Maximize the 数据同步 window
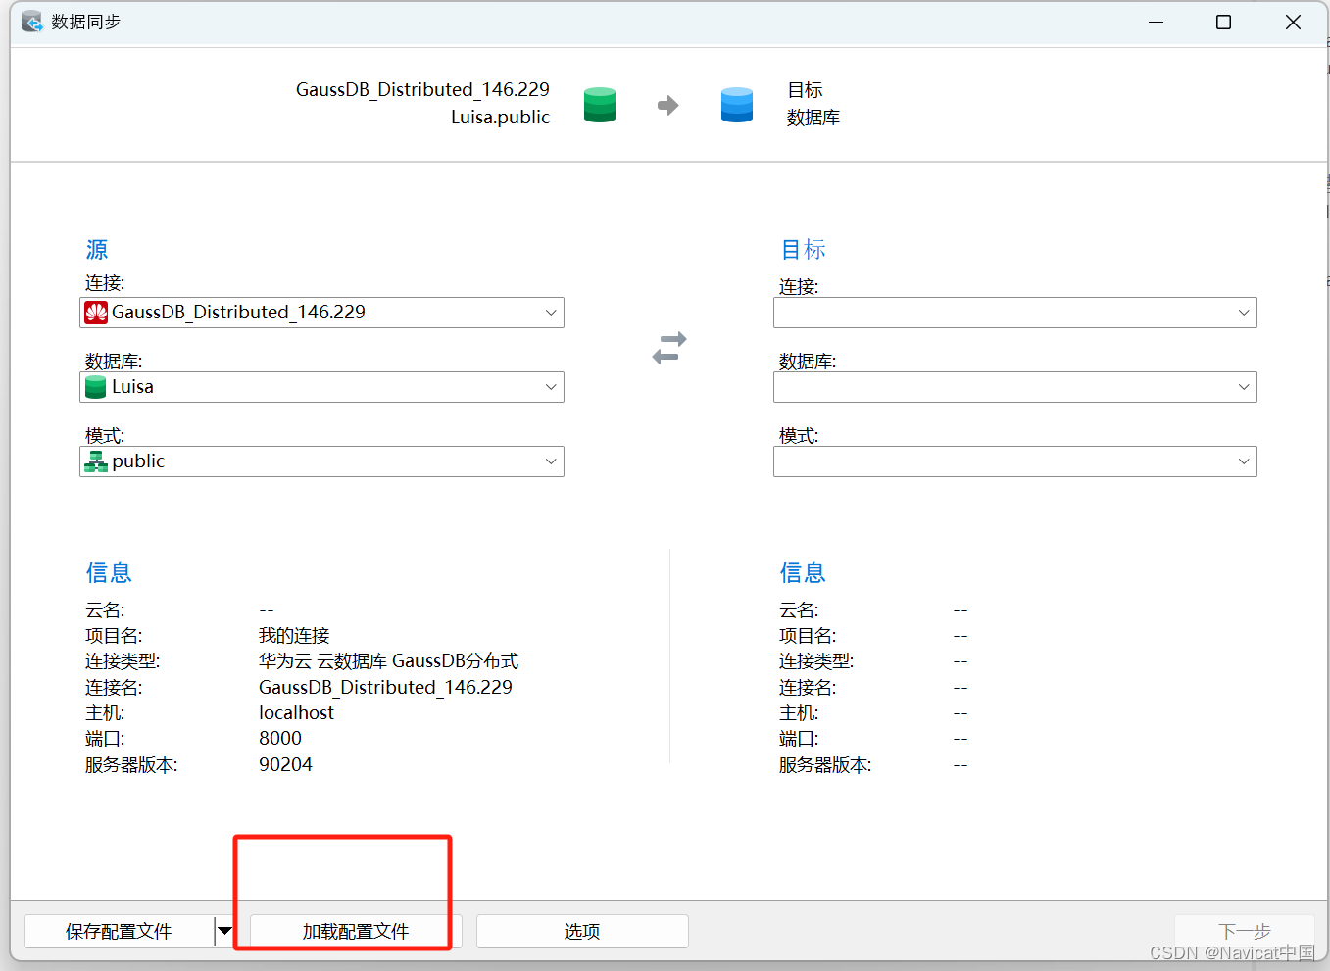1330x971 pixels. coord(1223,22)
